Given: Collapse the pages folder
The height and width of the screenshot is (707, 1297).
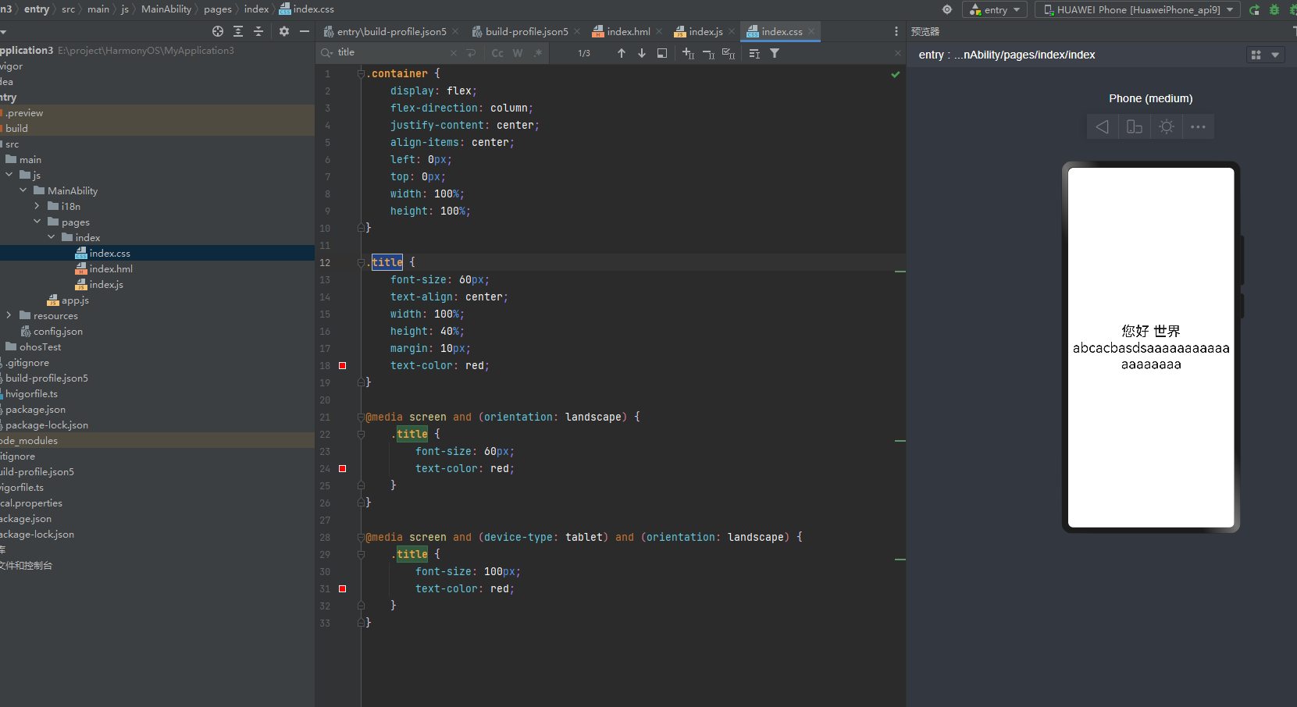Looking at the screenshot, I should click(37, 222).
